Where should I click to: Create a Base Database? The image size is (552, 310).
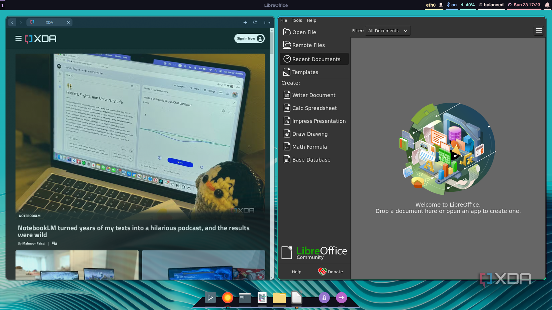311,160
